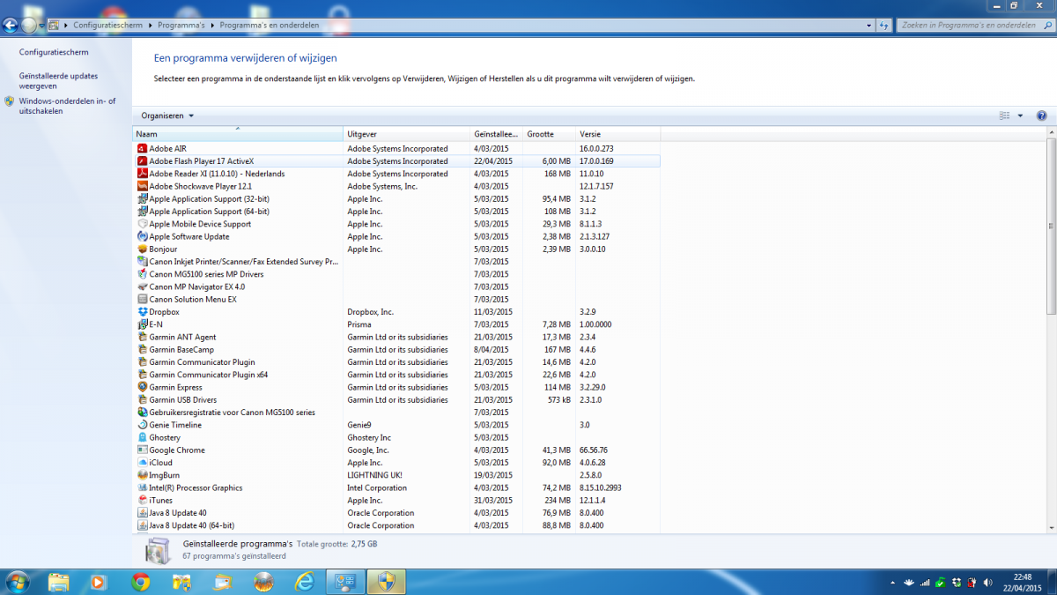
Task: Open the help question mark icon
Action: coord(1041,115)
